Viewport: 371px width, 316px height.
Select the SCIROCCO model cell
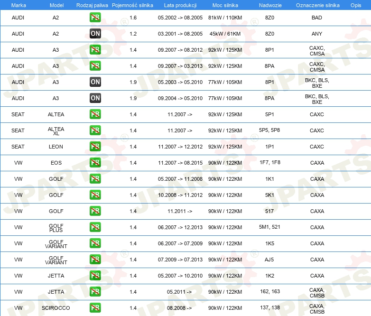click(56, 308)
